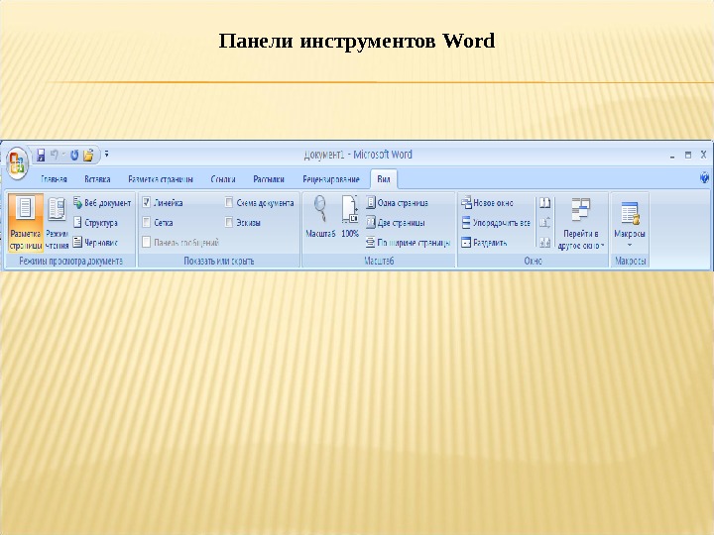714x535 pixels.
Task: Open a Новое окно
Action: pos(487,203)
